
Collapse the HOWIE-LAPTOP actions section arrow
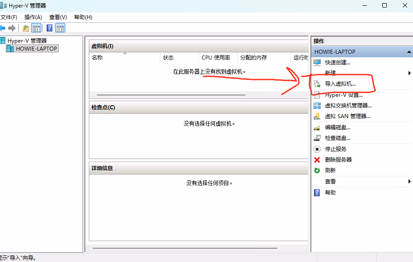[409, 52]
